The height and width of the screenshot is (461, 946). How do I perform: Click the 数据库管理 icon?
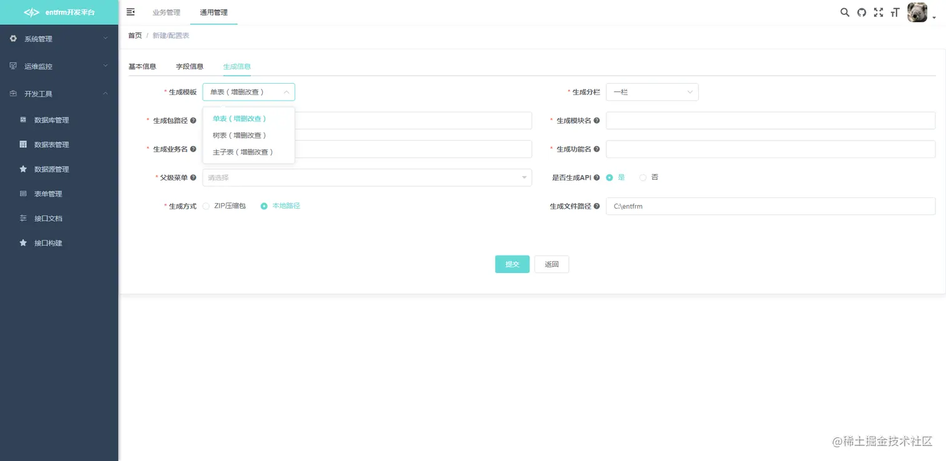[x=23, y=119]
